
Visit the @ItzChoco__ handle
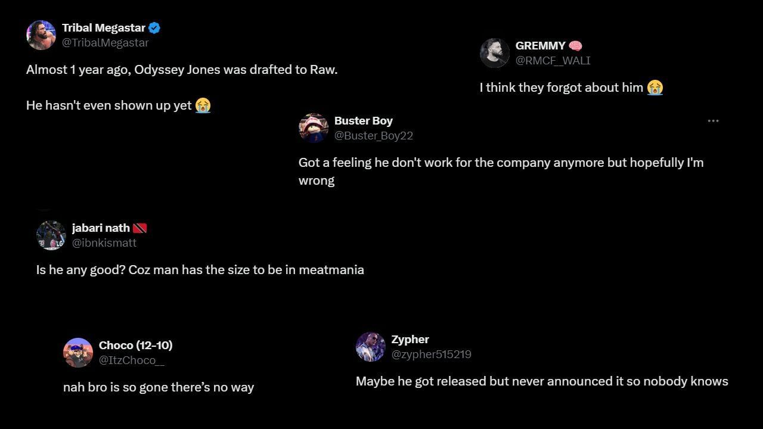point(131,360)
